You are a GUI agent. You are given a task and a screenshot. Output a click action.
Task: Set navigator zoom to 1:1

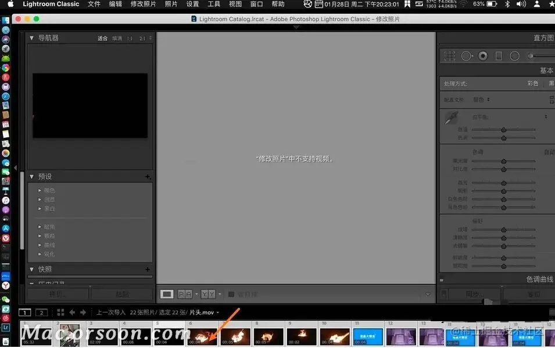pyautogui.click(x=130, y=38)
